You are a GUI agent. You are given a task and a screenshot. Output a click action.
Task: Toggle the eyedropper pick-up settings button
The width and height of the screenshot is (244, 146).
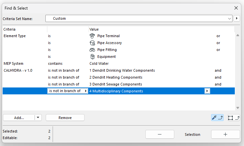pyautogui.click(x=217, y=118)
